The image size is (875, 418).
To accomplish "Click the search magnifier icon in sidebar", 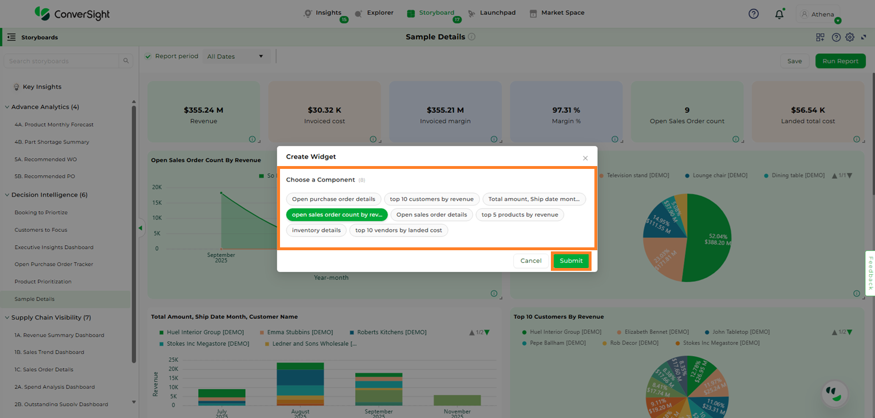I will point(126,61).
